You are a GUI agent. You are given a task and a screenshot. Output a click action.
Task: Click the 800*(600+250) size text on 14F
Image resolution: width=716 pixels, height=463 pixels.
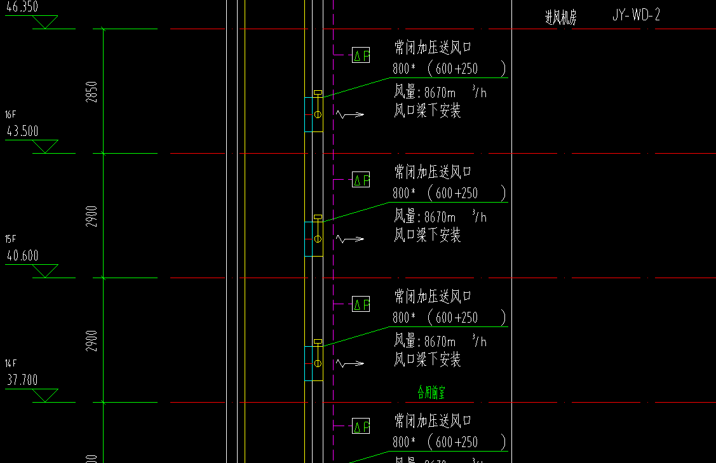click(x=449, y=318)
